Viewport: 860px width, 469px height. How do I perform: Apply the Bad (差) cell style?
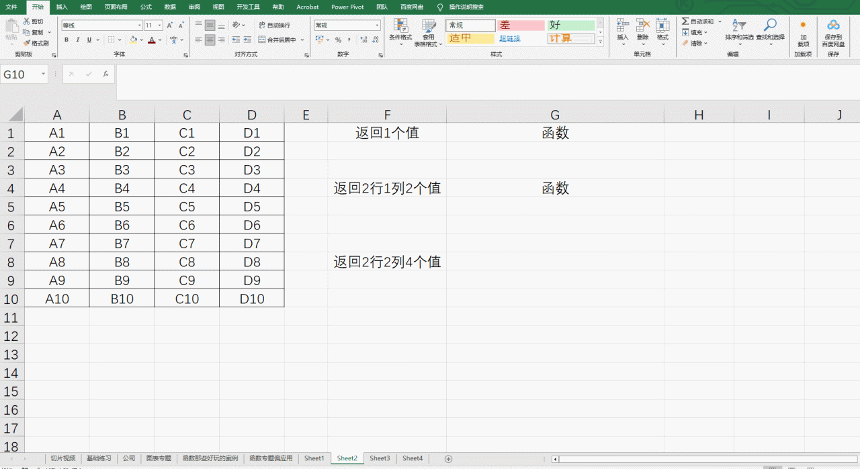tap(521, 25)
